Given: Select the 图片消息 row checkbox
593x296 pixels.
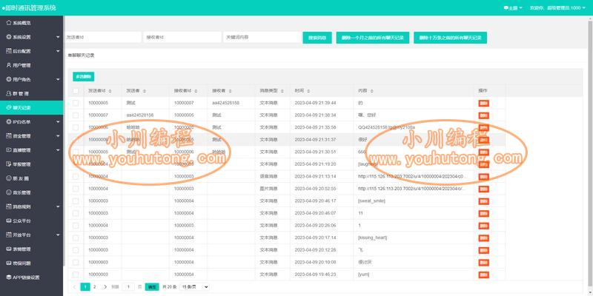Looking at the screenshot, I should coord(76,189).
